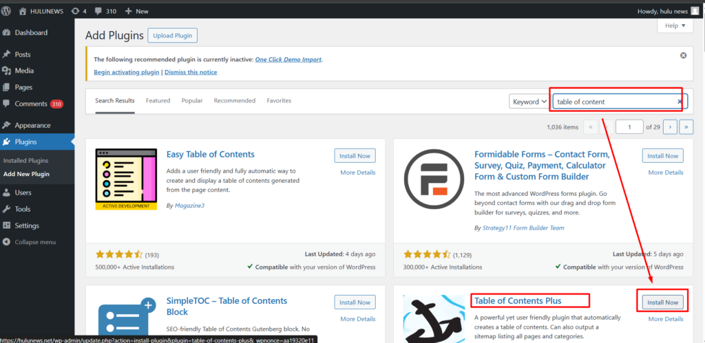Go to Media in the sidebar

tap(24, 71)
